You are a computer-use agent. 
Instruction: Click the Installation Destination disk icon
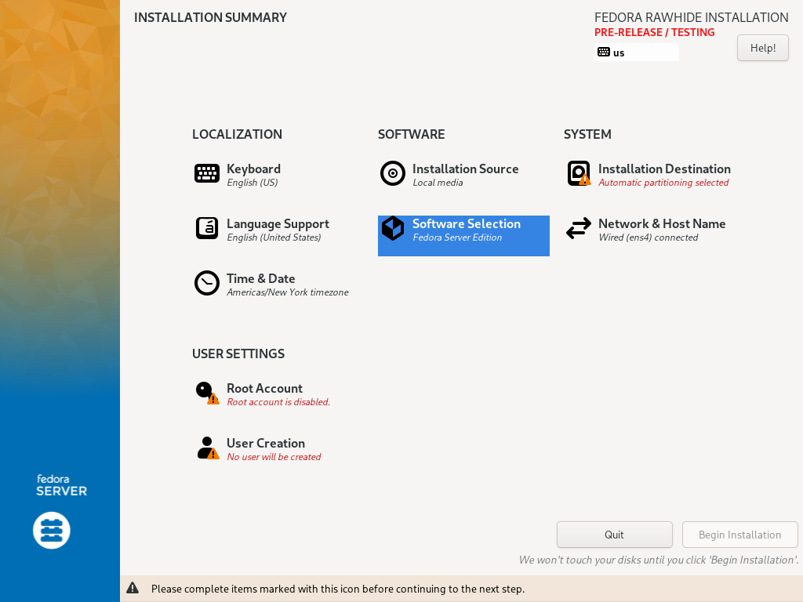[x=579, y=173]
